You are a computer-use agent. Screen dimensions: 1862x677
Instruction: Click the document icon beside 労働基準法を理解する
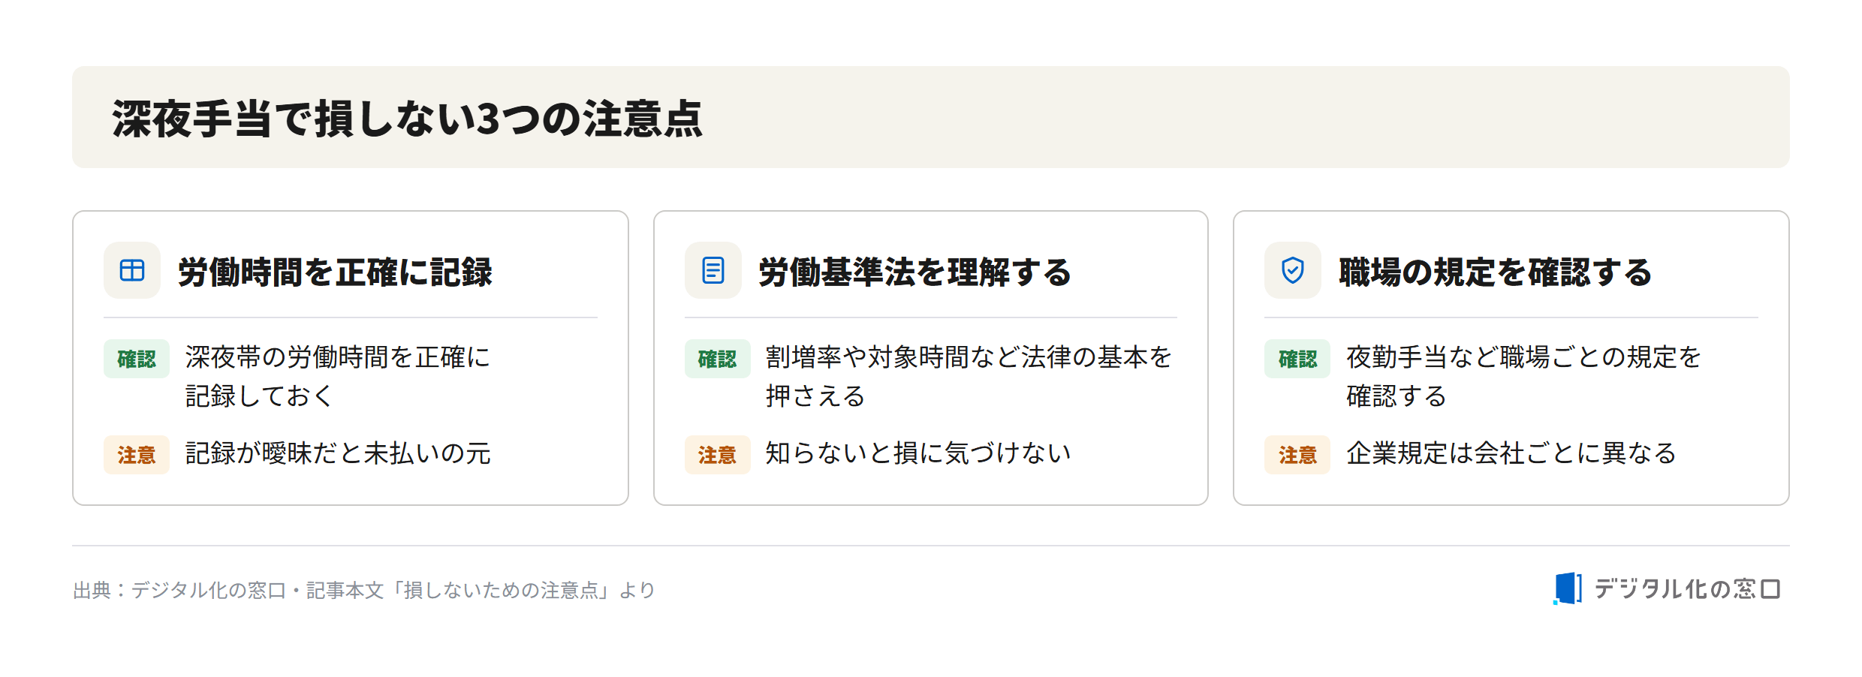point(713,270)
